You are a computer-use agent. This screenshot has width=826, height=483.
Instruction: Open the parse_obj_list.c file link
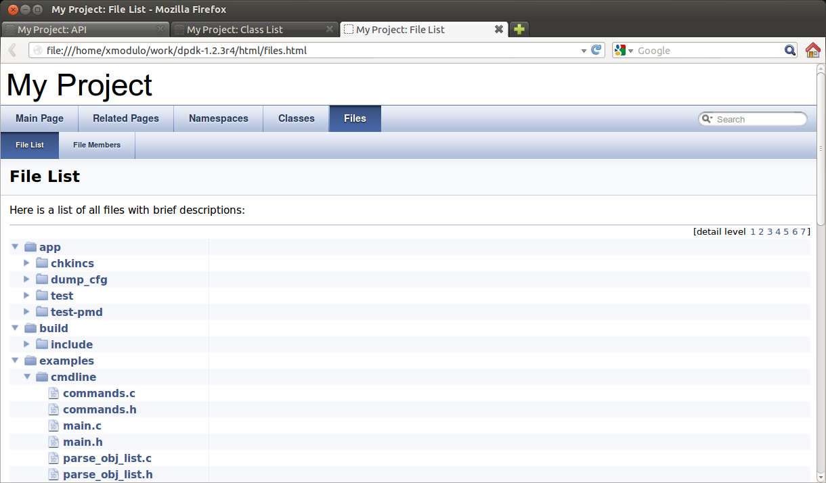tap(107, 458)
